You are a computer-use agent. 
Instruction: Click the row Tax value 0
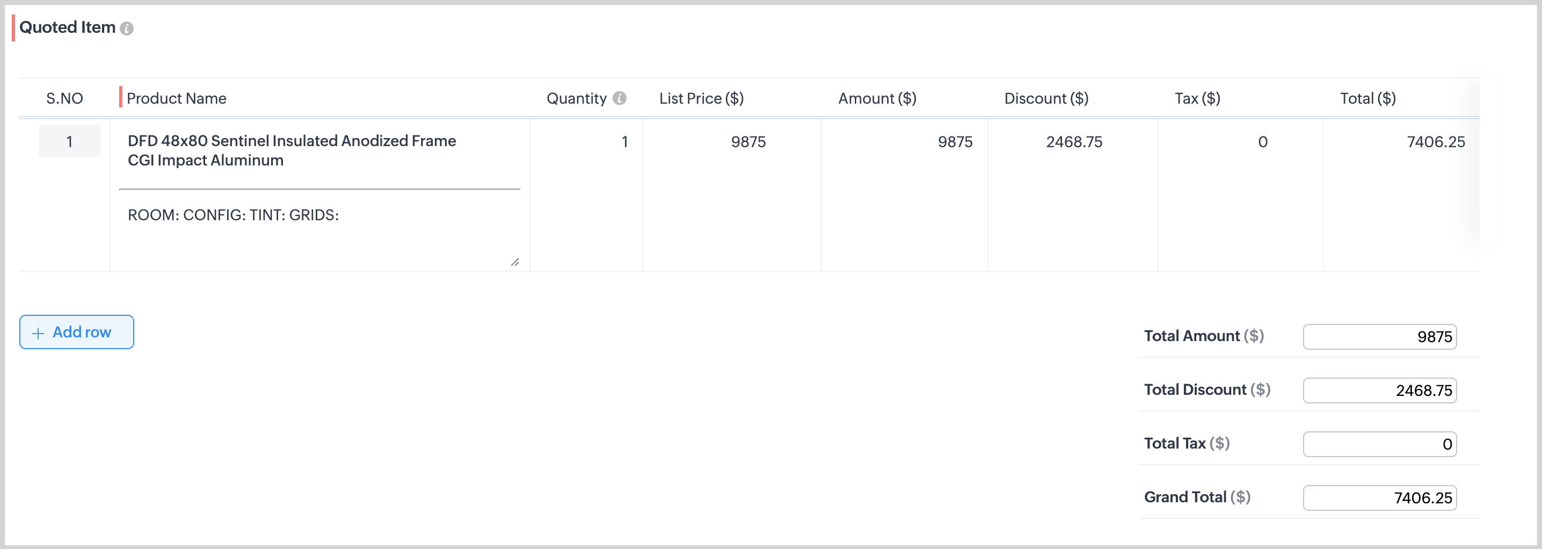click(x=1241, y=142)
